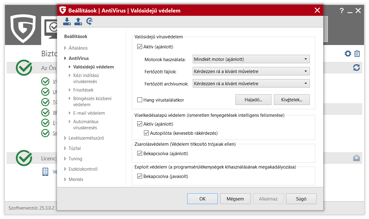Click the Haladó... button
The width and height of the screenshot is (369, 219).
click(253, 100)
